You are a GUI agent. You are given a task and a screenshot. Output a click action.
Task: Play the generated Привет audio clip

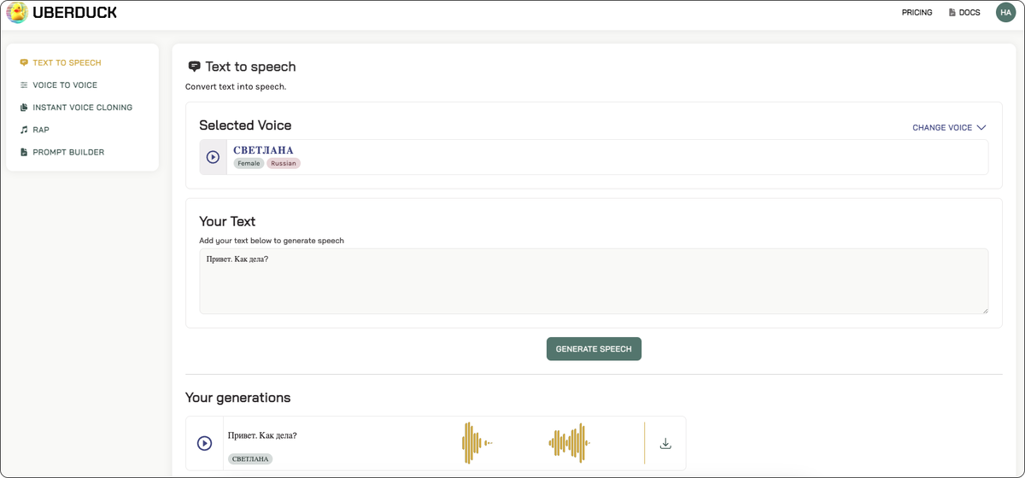pyautogui.click(x=204, y=443)
